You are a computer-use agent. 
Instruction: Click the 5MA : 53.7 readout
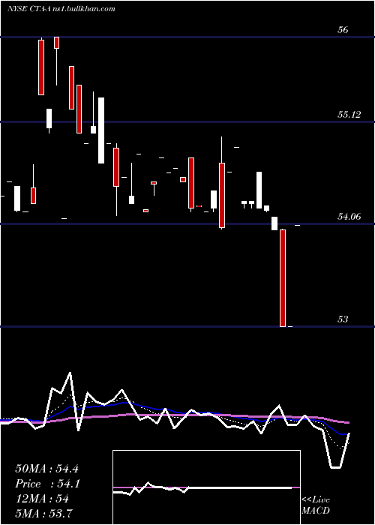pyautogui.click(x=43, y=513)
